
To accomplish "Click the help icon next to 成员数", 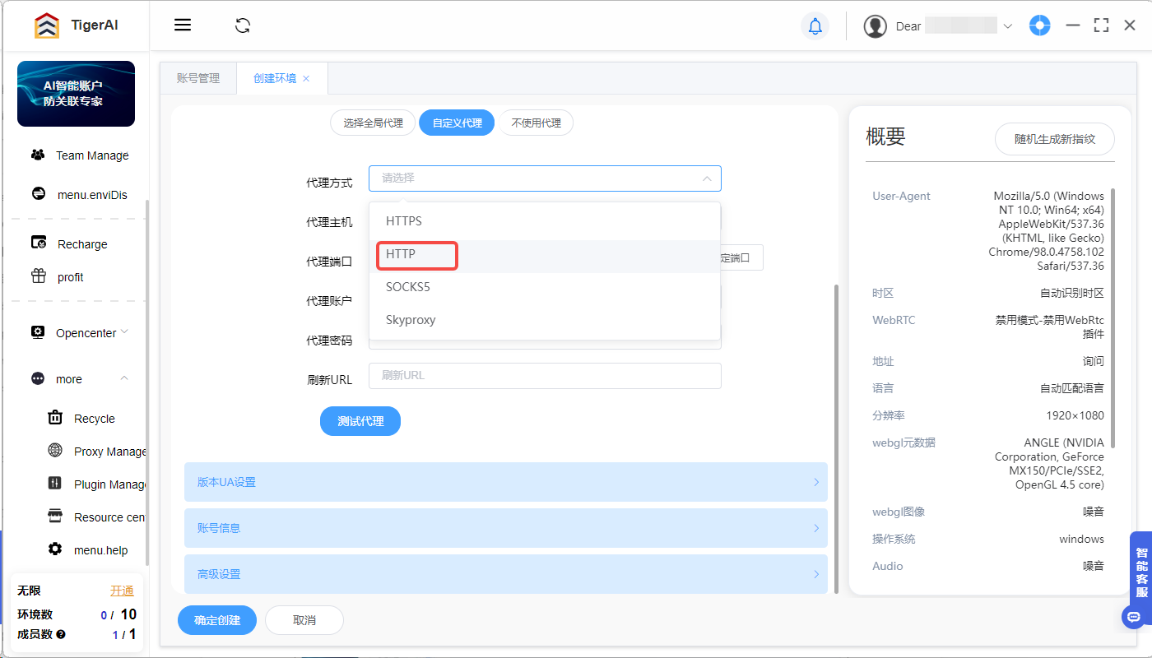I will click(61, 634).
